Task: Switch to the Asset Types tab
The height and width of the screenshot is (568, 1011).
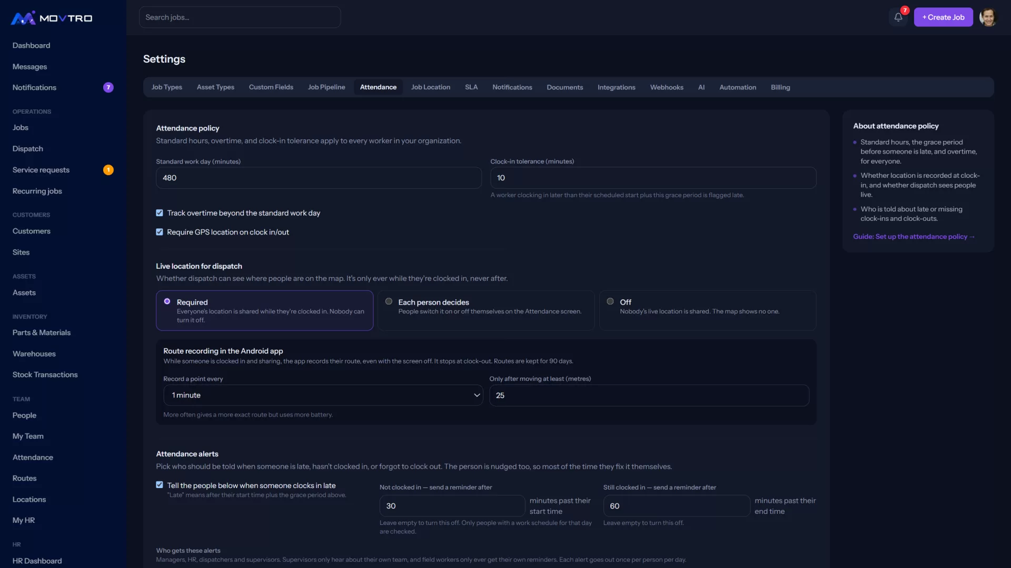Action: coord(215,87)
